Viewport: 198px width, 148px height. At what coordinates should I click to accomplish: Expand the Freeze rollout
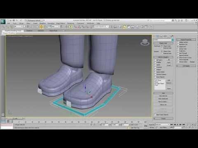tap(163, 118)
